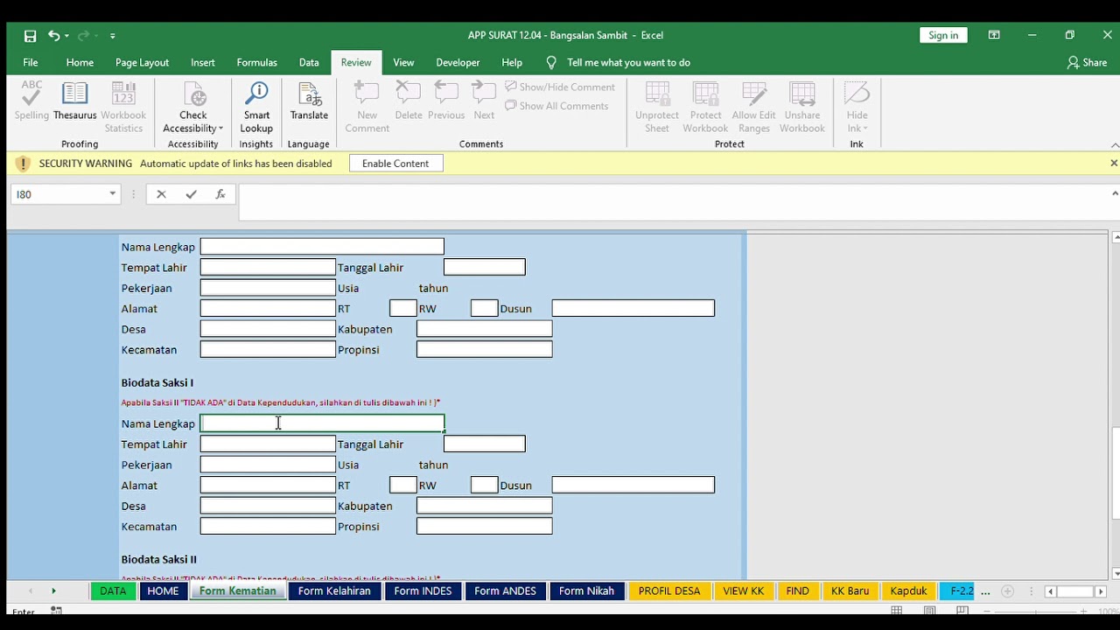Open the Form ANDES sheet
The height and width of the screenshot is (630, 1120).
(x=505, y=591)
